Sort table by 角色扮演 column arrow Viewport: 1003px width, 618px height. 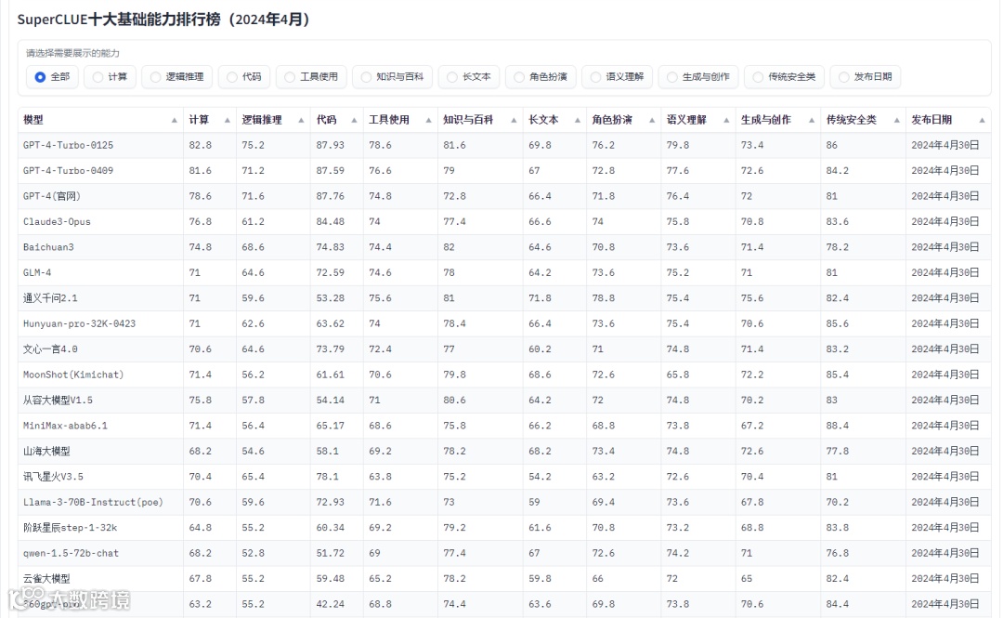pos(652,121)
